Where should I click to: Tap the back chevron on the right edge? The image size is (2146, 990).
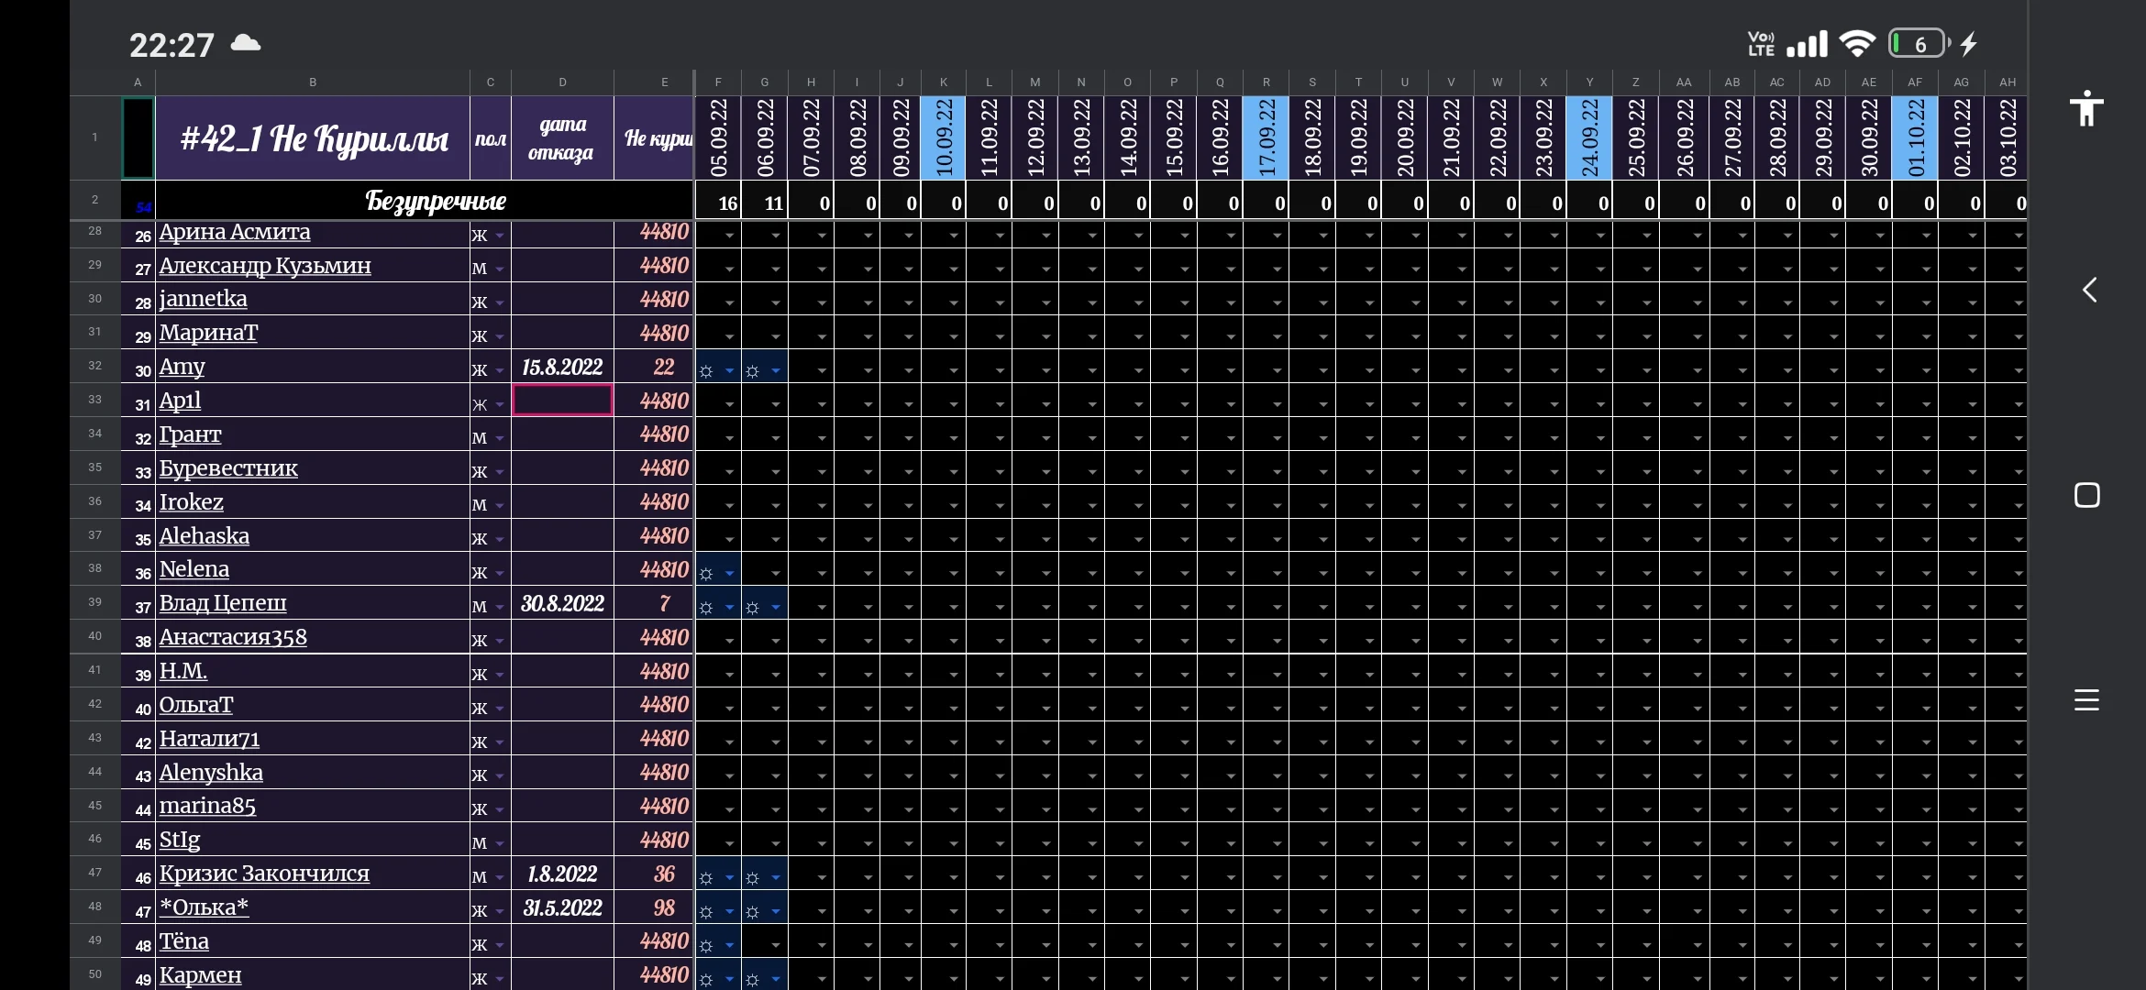point(2090,290)
